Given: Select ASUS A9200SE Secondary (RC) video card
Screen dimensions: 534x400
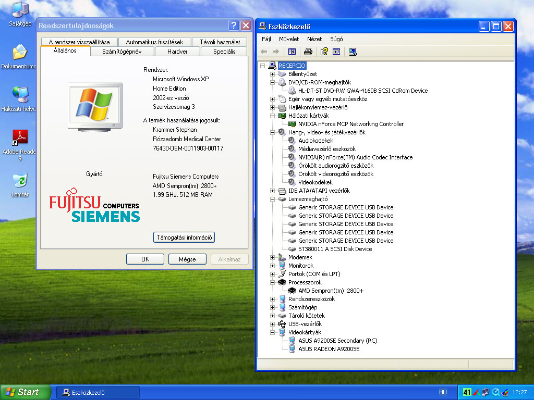Looking at the screenshot, I should (337, 341).
